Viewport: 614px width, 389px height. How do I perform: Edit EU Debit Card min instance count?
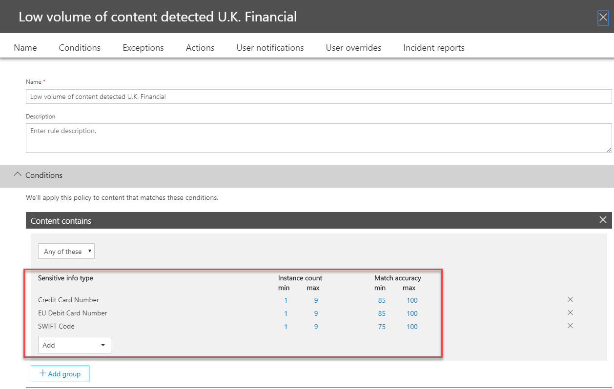click(x=286, y=313)
